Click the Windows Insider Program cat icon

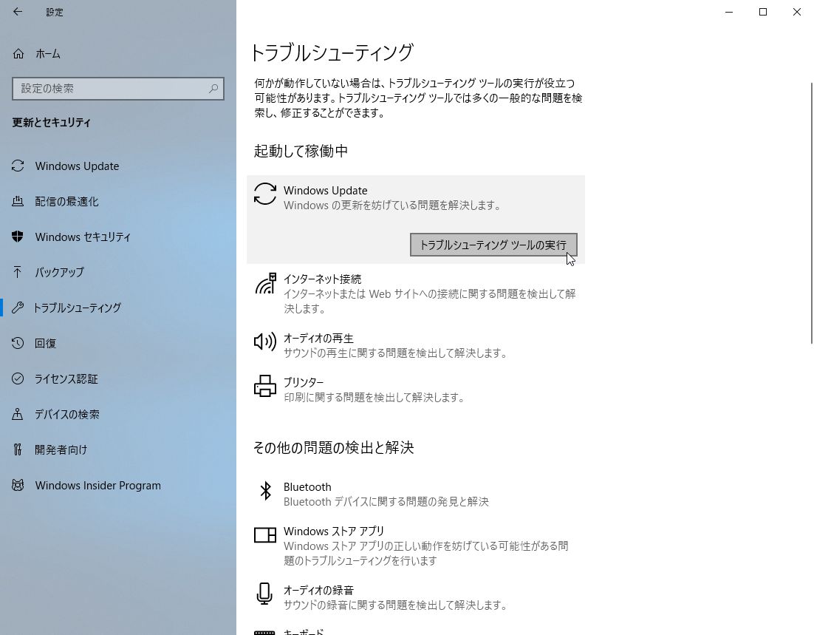(x=18, y=486)
